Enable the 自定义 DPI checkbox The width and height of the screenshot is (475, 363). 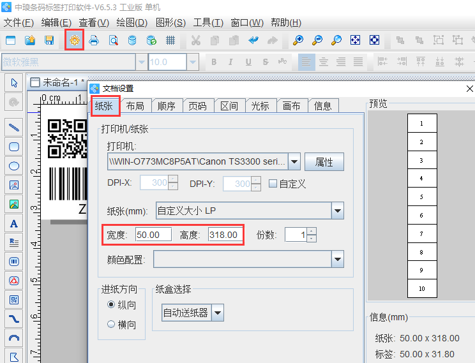tap(273, 184)
